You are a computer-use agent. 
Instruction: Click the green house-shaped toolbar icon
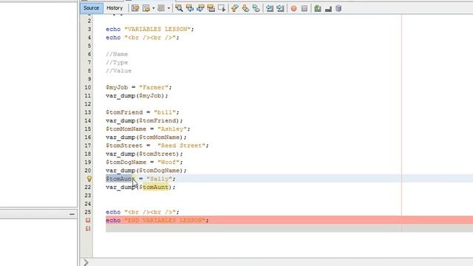[317, 8]
